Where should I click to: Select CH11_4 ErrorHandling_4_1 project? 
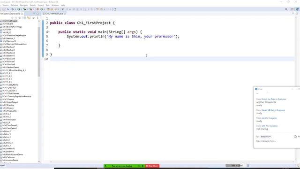pyautogui.click(x=15, y=70)
